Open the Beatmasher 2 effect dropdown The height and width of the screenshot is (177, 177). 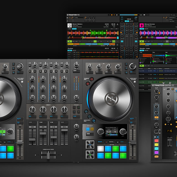click(x=173, y=18)
